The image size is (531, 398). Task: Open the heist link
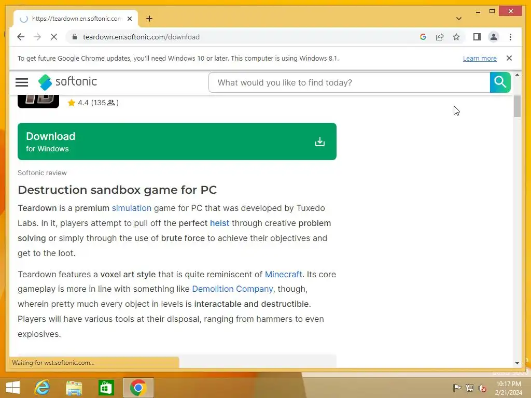(x=219, y=223)
